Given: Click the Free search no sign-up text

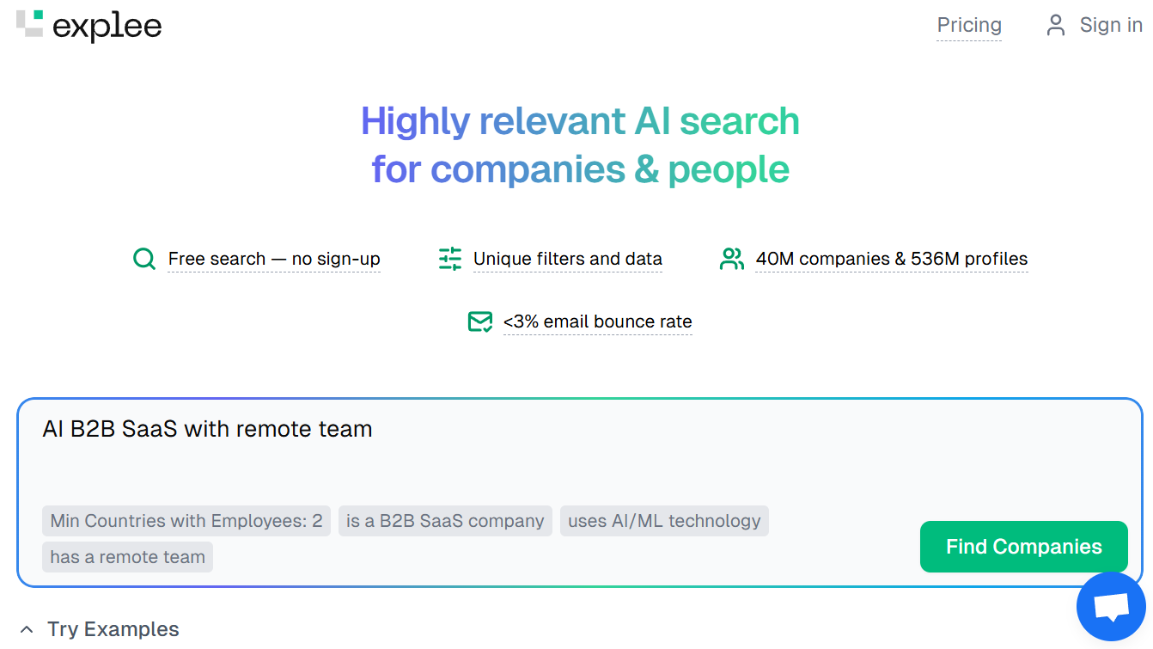Looking at the screenshot, I should coord(274,259).
